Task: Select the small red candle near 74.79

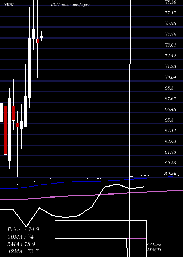Action: click(38, 41)
